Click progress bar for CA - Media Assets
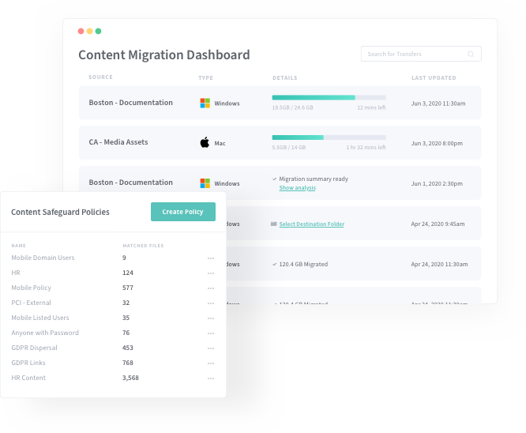526x433 pixels. (x=329, y=137)
